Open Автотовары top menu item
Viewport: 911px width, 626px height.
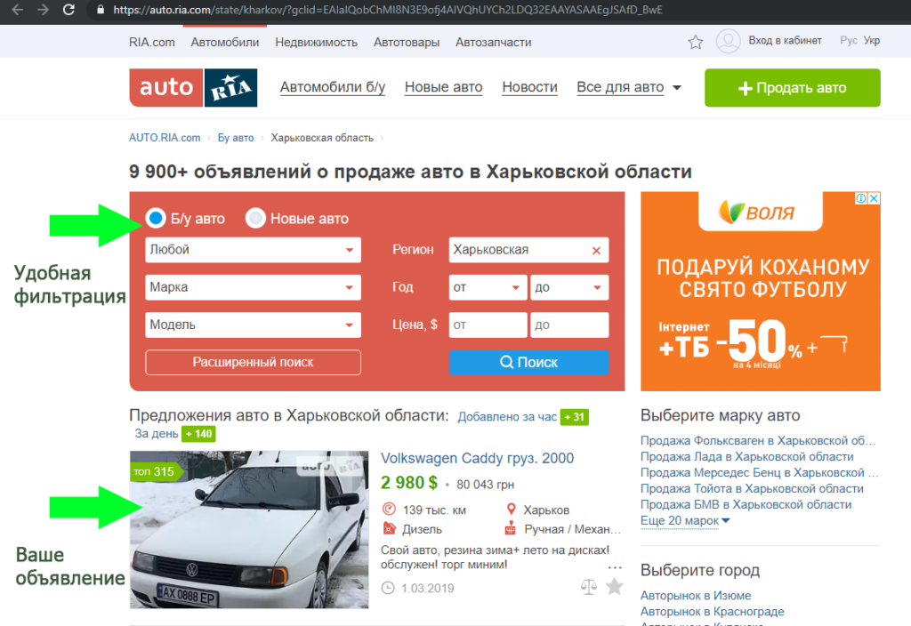407,43
